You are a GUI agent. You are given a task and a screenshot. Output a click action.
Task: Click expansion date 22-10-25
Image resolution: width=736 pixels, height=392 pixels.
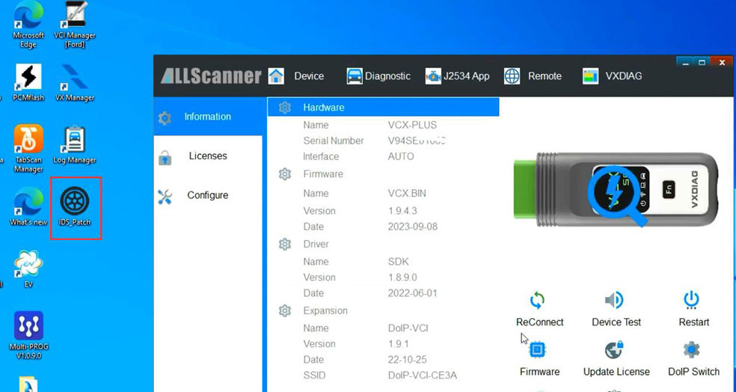[407, 360]
